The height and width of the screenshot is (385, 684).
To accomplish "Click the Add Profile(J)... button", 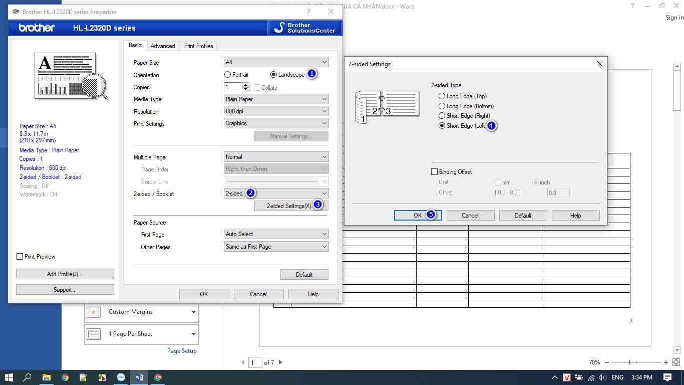I will tap(65, 274).
